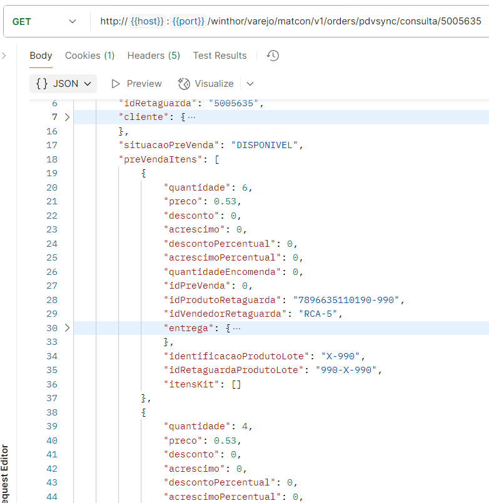Switch to the Body tab
Image resolution: width=489 pixels, height=503 pixels.
coord(41,56)
